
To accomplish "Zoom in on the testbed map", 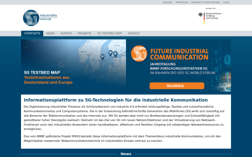I will (25, 44).
